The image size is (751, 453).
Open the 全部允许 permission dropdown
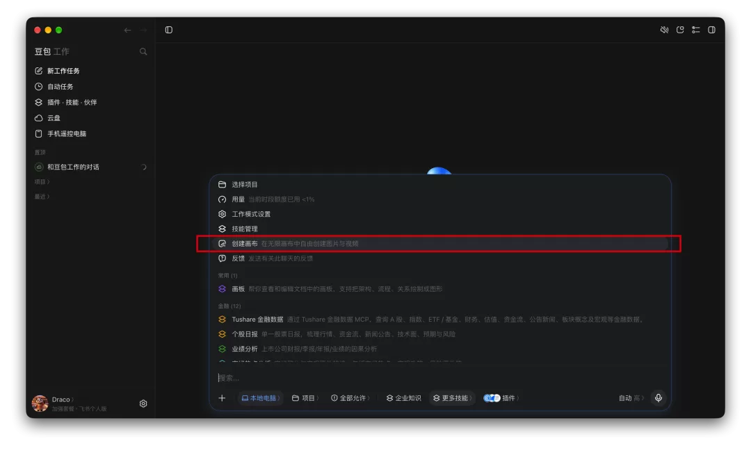[350, 398]
